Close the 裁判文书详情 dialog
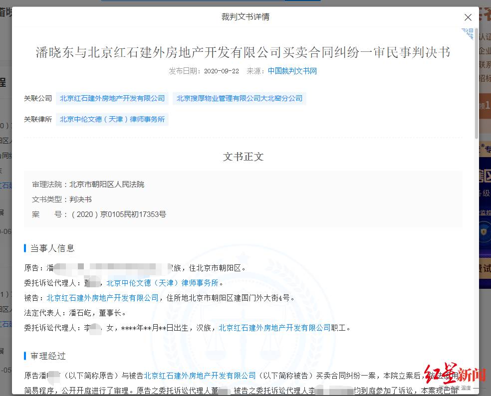This screenshot has width=491, height=396. pyautogui.click(x=468, y=17)
